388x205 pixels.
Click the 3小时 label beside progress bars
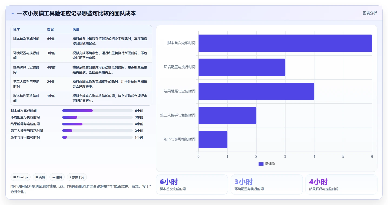[x=139, y=117]
